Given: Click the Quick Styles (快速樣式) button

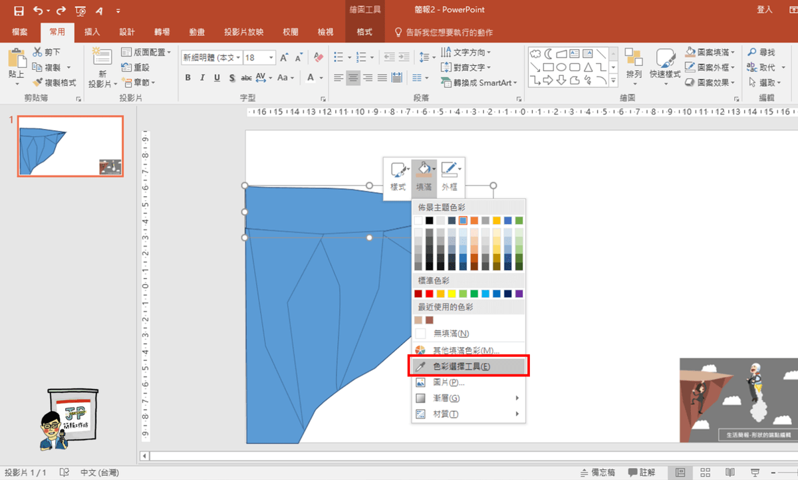Looking at the screenshot, I should pyautogui.click(x=665, y=66).
